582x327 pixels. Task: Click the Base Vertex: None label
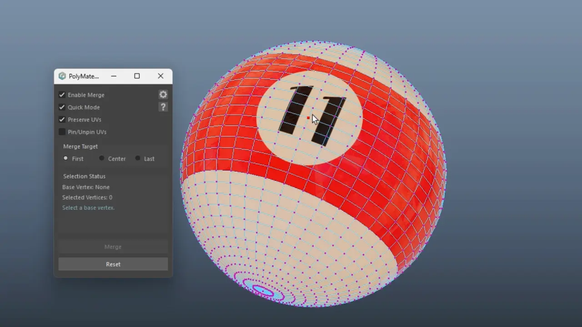[x=86, y=187]
